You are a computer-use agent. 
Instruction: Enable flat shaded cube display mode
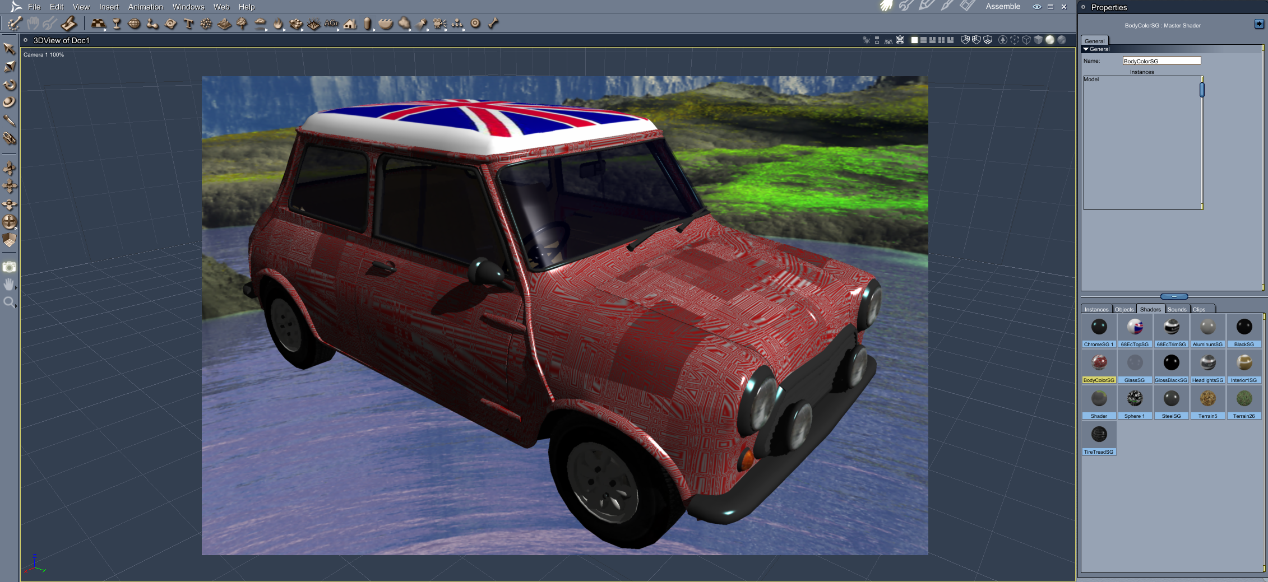pyautogui.click(x=1038, y=40)
